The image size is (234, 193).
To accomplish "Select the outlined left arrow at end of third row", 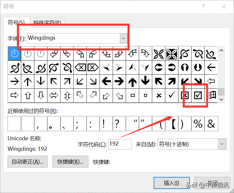I will pos(211,81).
